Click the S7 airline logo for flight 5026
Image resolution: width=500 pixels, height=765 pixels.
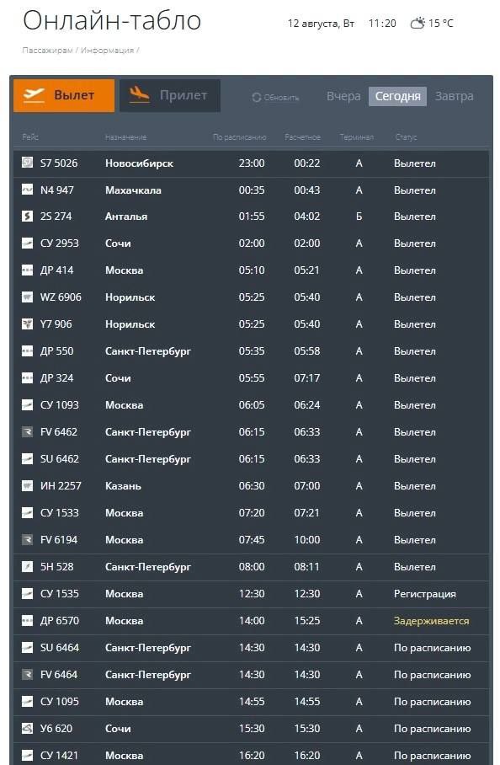pos(27,163)
